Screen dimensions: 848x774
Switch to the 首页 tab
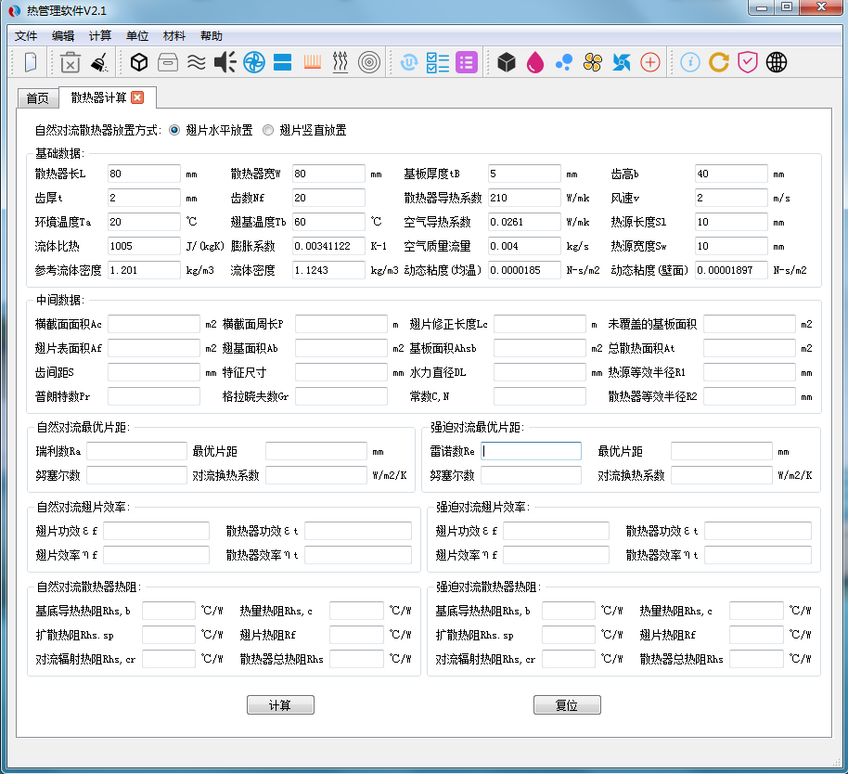tap(37, 97)
